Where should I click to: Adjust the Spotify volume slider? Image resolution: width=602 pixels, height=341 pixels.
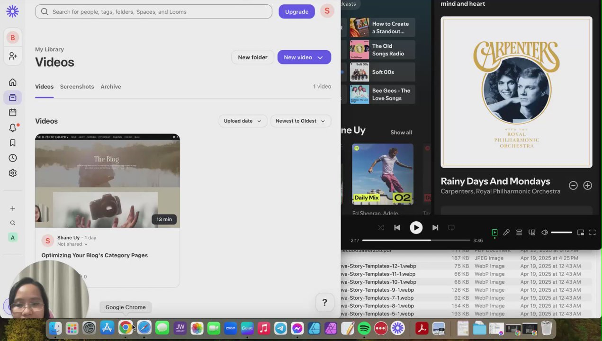(562, 233)
